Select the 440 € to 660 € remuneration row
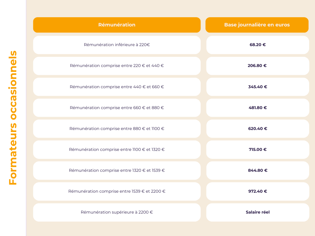 (117, 87)
